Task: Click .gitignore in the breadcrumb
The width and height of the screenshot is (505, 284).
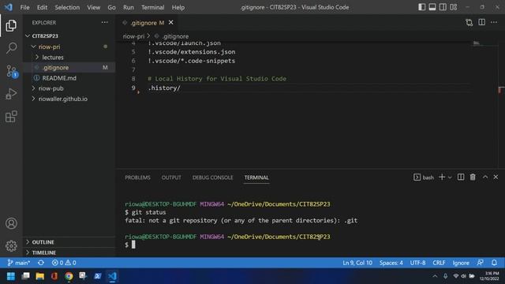Action: tap(176, 36)
